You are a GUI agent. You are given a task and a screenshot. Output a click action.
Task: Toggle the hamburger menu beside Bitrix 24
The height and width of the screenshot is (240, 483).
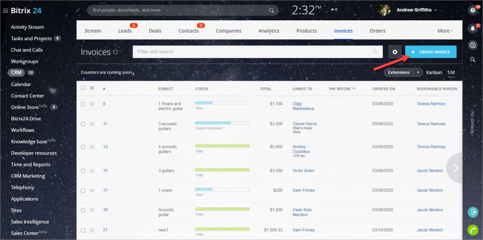pos(5,11)
